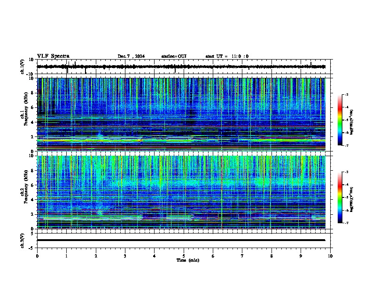
Task: Click the "-7" label on ch.2 colorbar
Action: pos(346,223)
